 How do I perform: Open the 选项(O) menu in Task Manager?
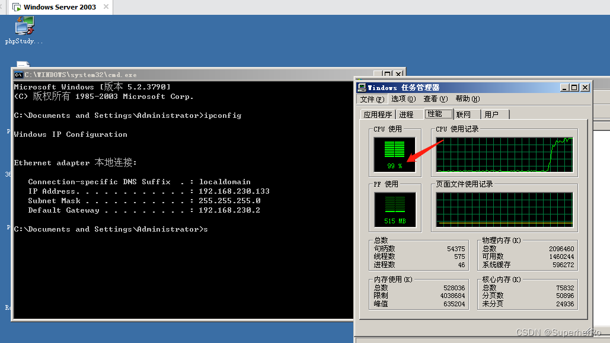click(x=404, y=99)
